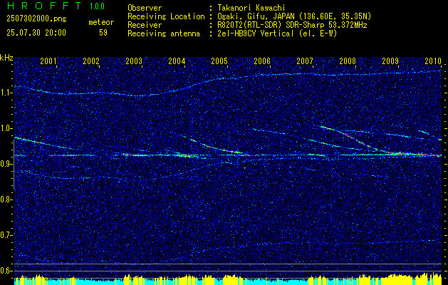Click the 2008 time marker

pyautogui.click(x=348, y=61)
